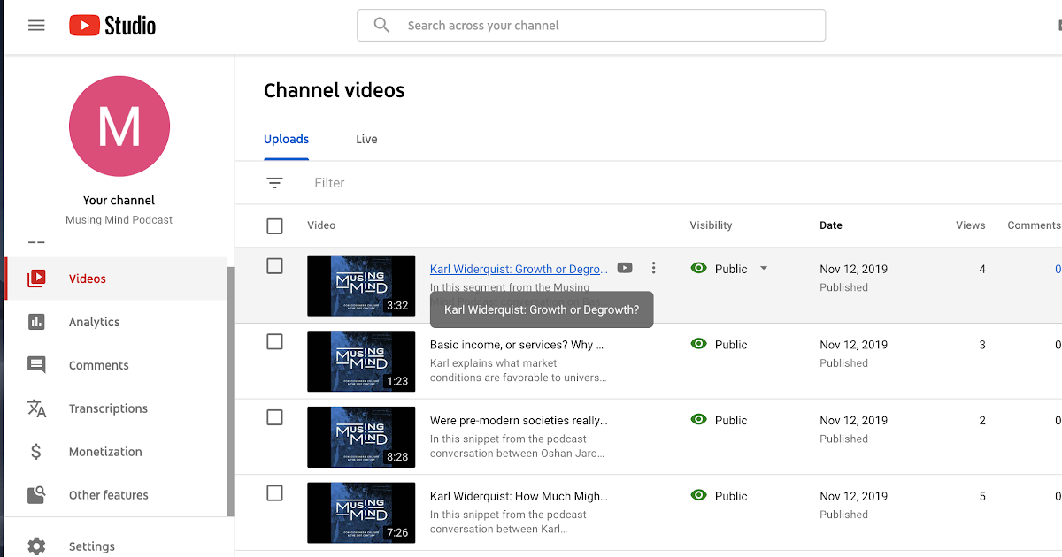Screen dimensions: 1062x557
Task: Open the Karl Widerquist: How Much Might title
Action: 519,496
